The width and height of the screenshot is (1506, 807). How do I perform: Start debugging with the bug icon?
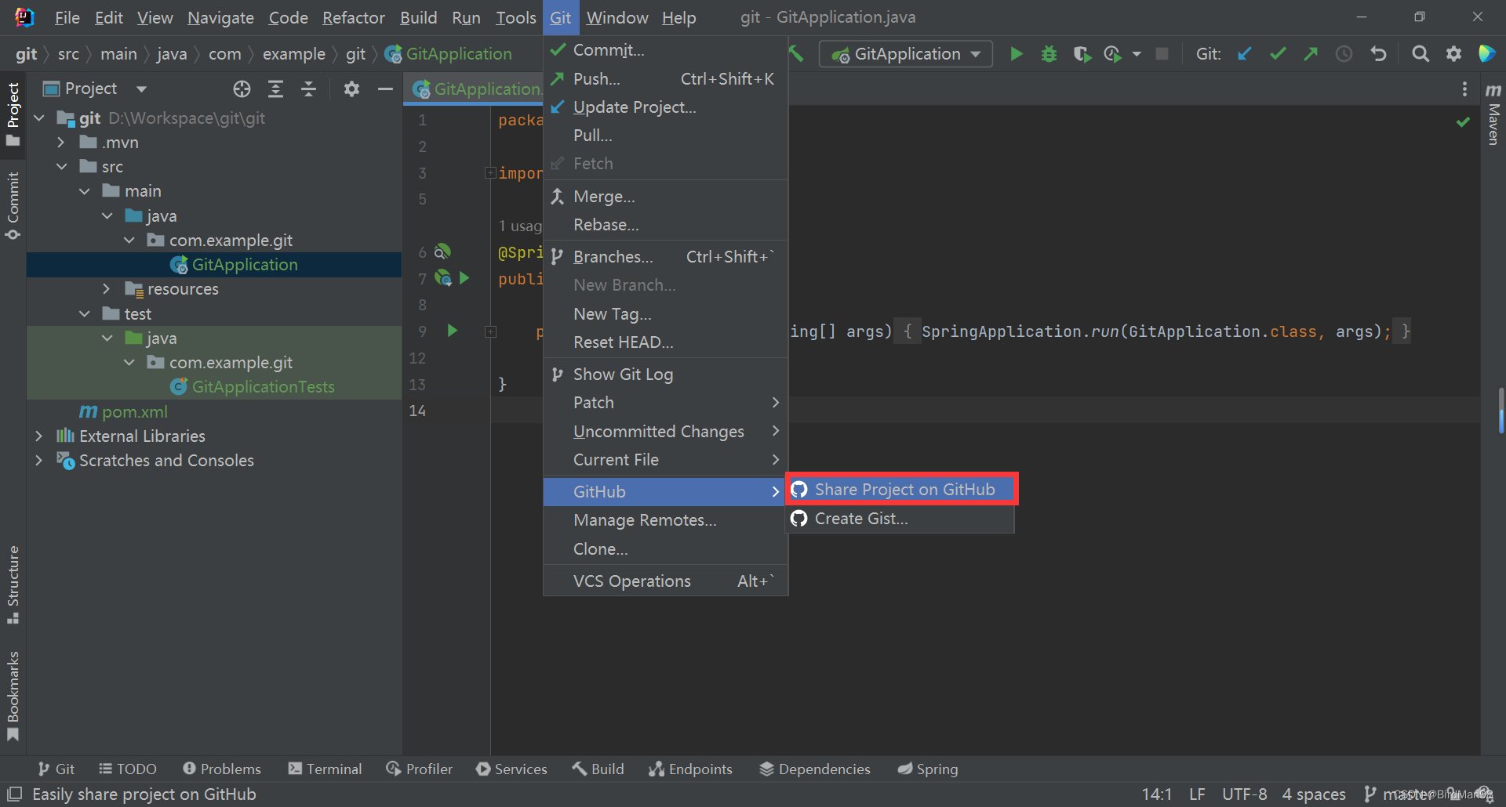[x=1049, y=54]
